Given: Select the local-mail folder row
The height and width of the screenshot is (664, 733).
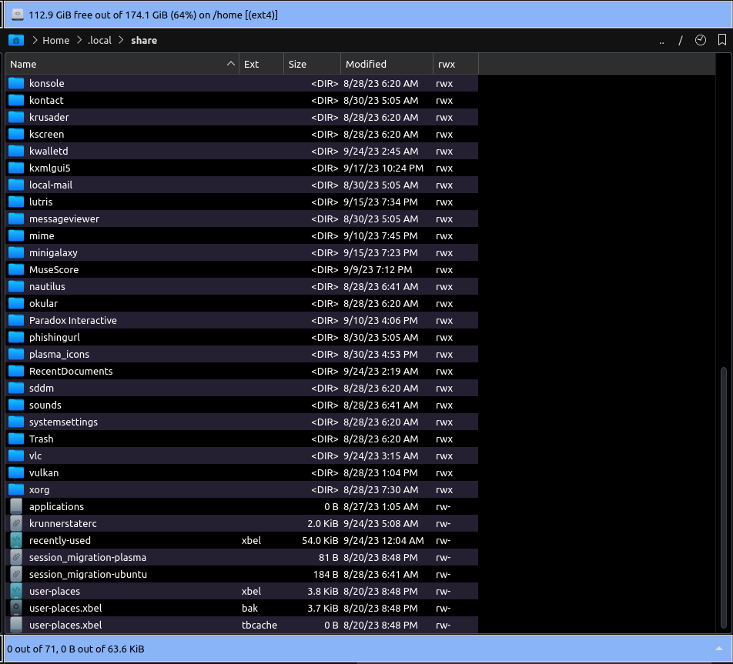Looking at the screenshot, I should (x=242, y=185).
